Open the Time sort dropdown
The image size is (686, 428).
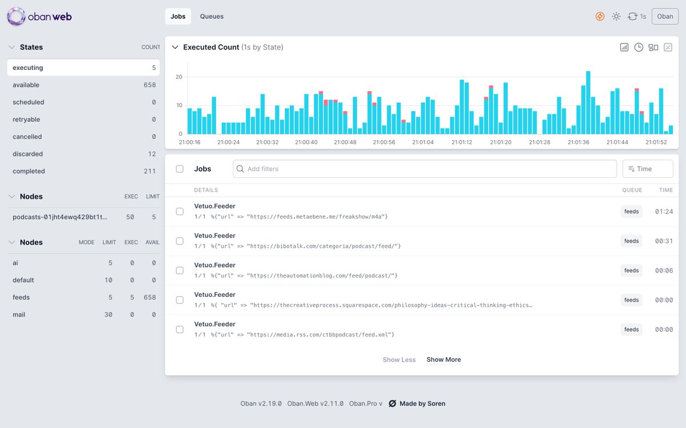click(x=648, y=169)
